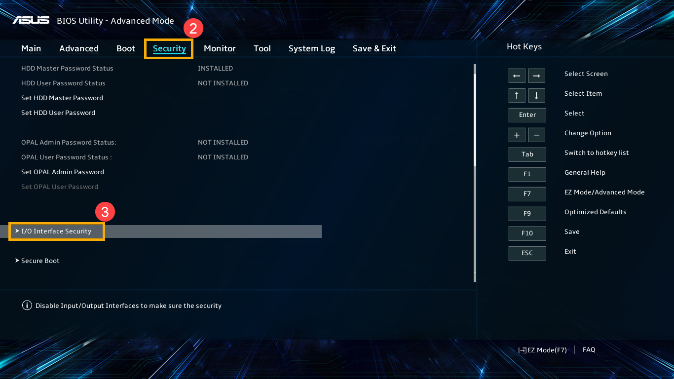Select the Security tab
The image size is (674, 379).
169,48
